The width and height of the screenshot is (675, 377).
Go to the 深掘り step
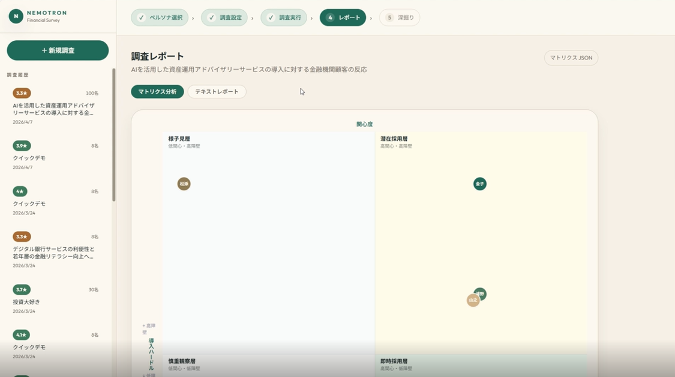(400, 17)
